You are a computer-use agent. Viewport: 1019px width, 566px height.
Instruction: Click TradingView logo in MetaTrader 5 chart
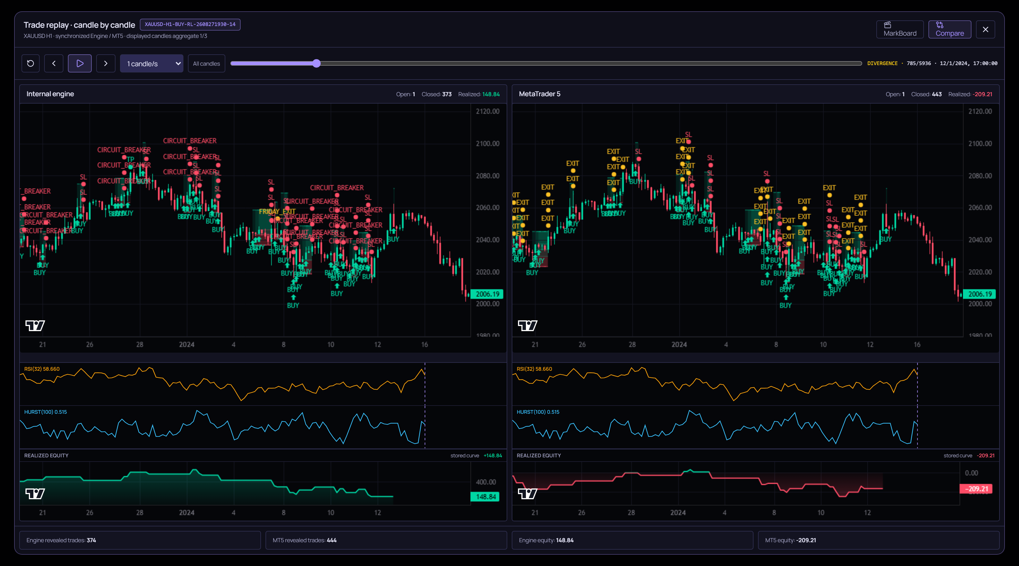pos(528,325)
